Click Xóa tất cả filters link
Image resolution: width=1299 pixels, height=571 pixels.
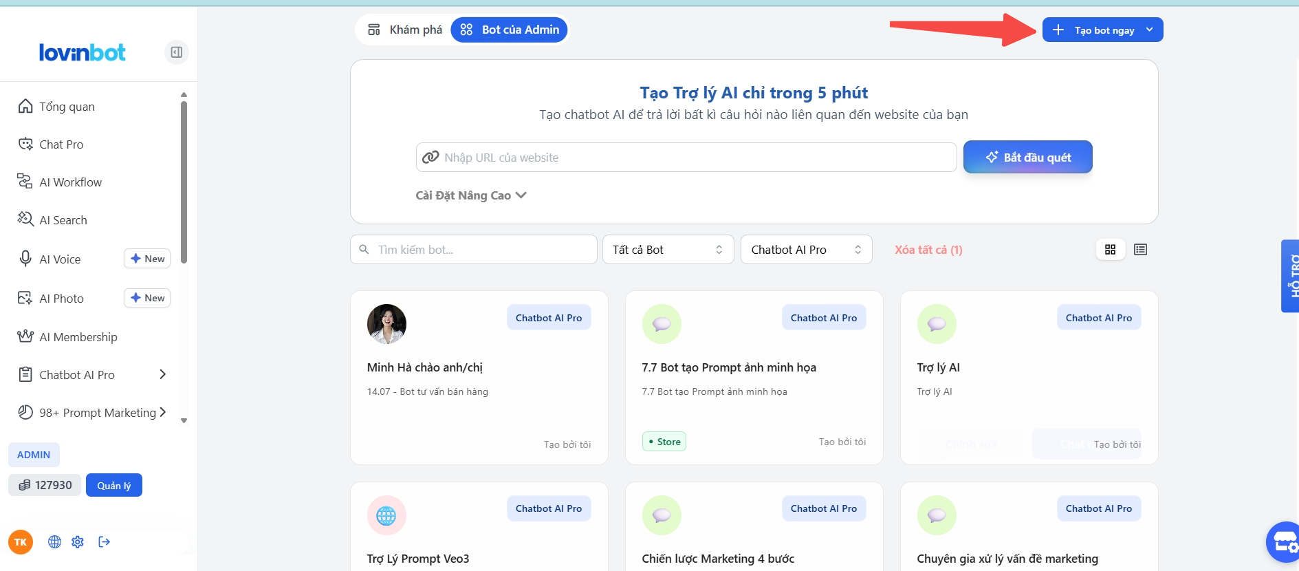(928, 250)
